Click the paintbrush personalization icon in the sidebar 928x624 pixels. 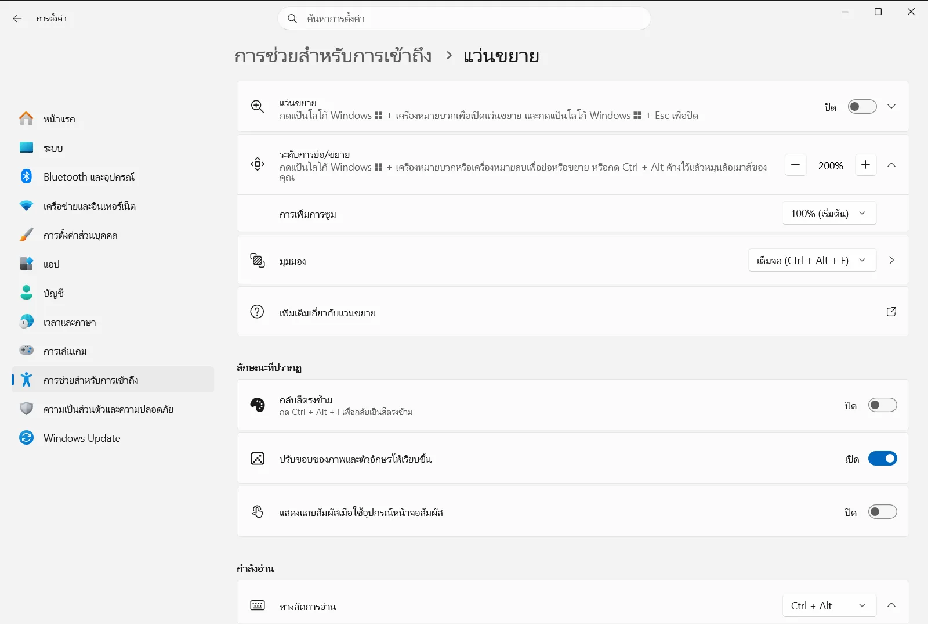pyautogui.click(x=26, y=235)
